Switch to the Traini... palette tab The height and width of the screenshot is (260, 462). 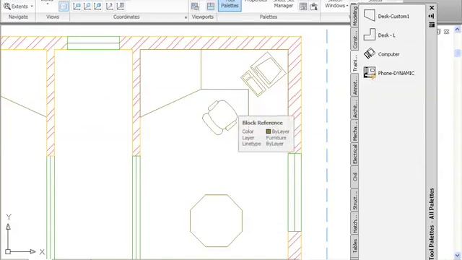[x=354, y=62]
